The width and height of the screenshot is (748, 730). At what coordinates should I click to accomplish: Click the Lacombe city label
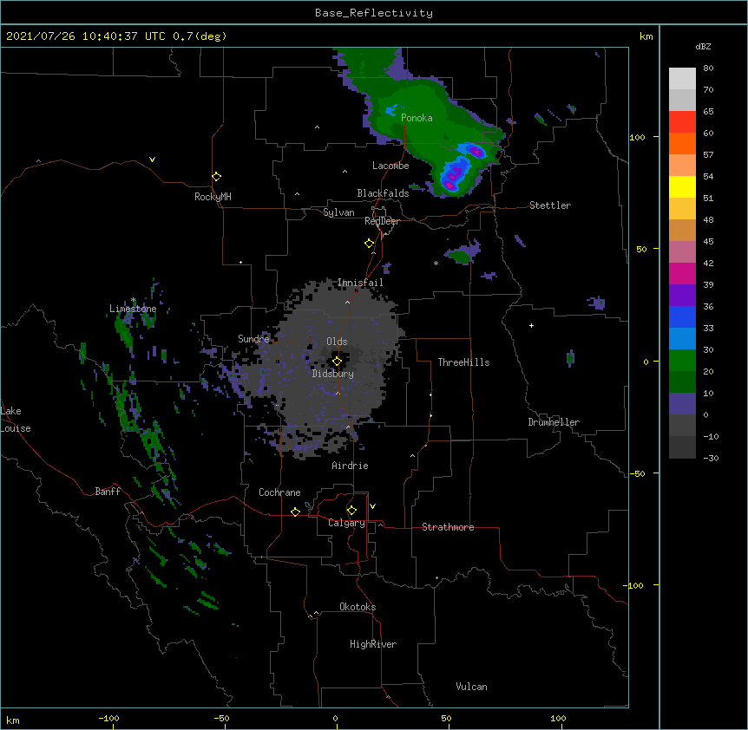tap(390, 166)
